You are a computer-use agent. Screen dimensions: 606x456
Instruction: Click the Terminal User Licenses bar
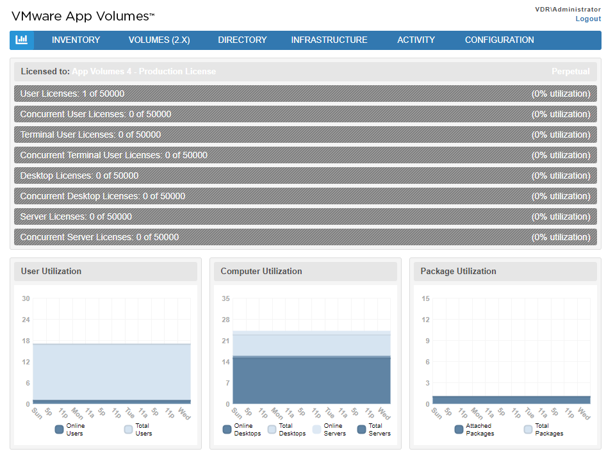pos(306,134)
